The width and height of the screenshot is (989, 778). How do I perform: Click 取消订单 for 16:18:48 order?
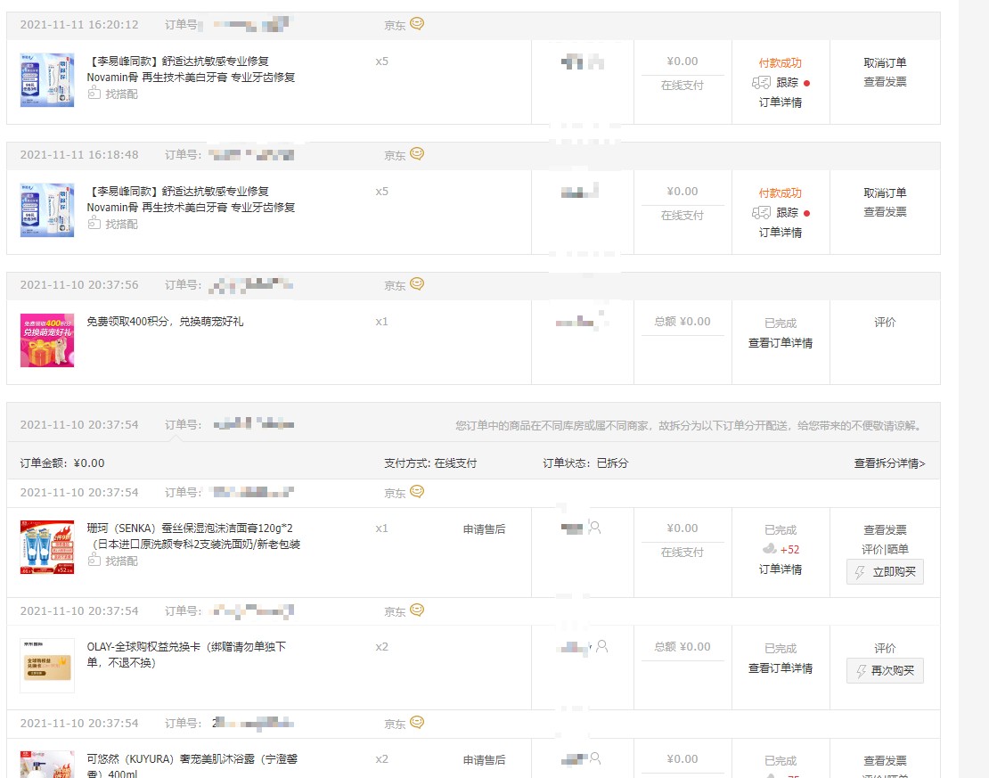(x=885, y=193)
